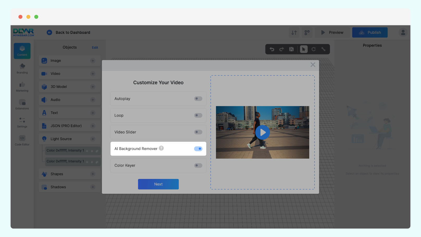This screenshot has height=237, width=421.
Task: Add an Image object with plus
Action: 93,61
